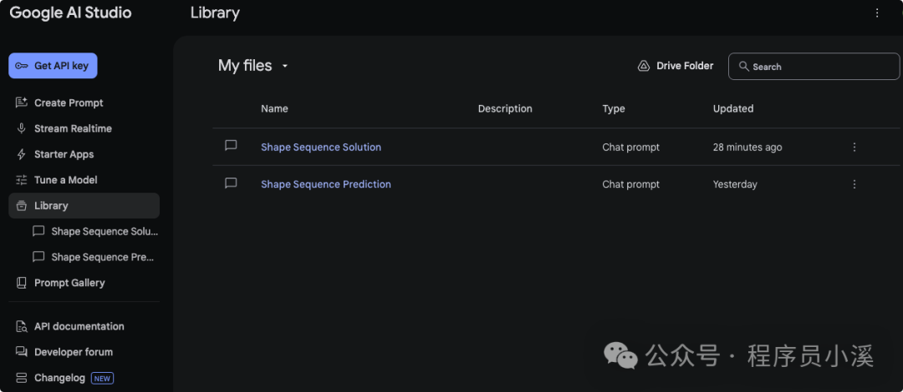Open the Changelog entry
This screenshot has width=903, height=392.
point(59,378)
